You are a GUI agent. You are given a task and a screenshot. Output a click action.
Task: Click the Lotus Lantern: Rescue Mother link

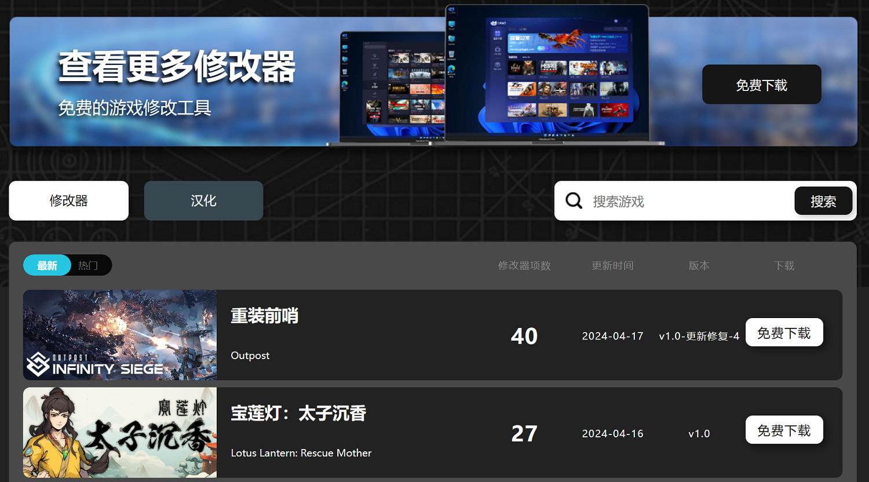(301, 453)
